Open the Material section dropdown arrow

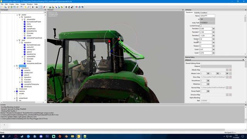click(243, 60)
